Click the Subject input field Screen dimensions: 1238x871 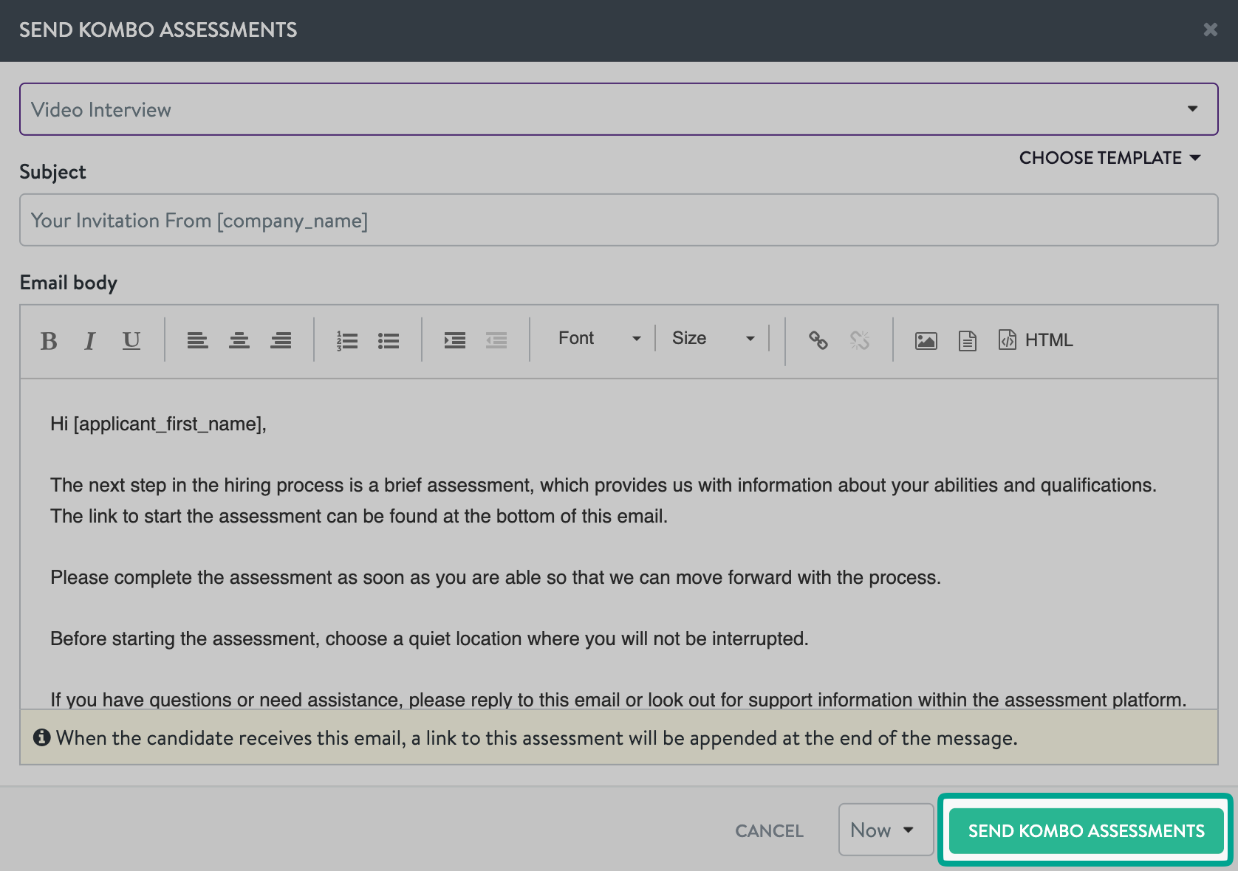[x=619, y=220]
